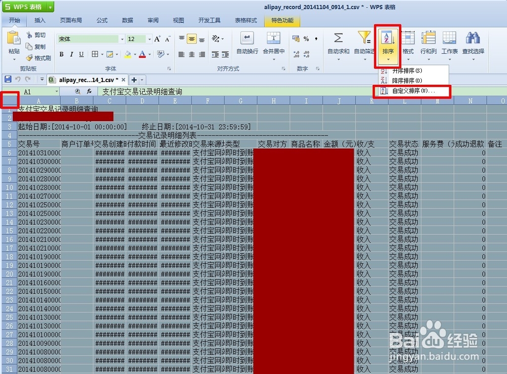Screen dimensions: 507x374
Task: Open the fill color dropdown arrow
Action: coord(135,54)
